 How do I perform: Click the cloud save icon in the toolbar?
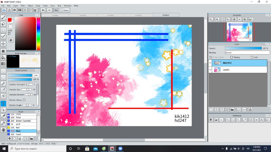pos(4,10)
